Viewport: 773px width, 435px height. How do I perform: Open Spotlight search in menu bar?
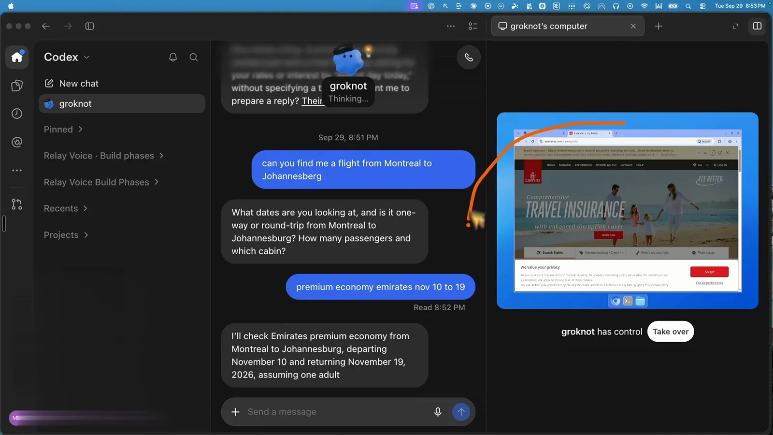tap(688, 6)
